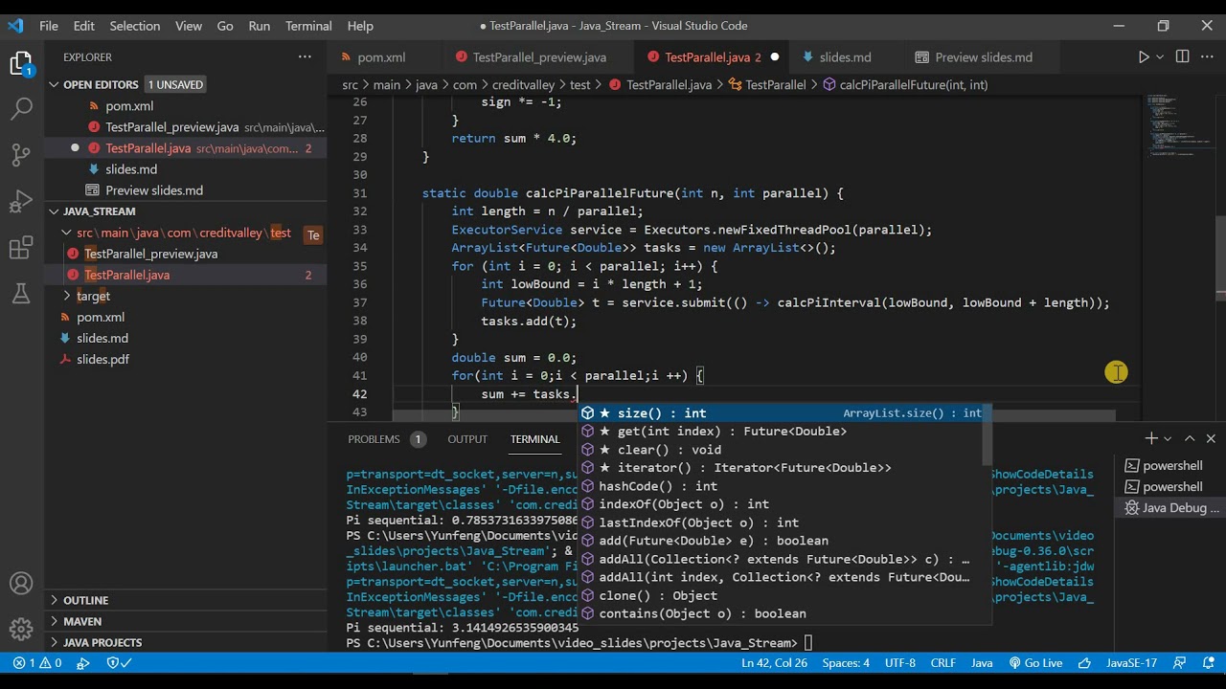Open Manage gear icon in activity bar

[21, 629]
